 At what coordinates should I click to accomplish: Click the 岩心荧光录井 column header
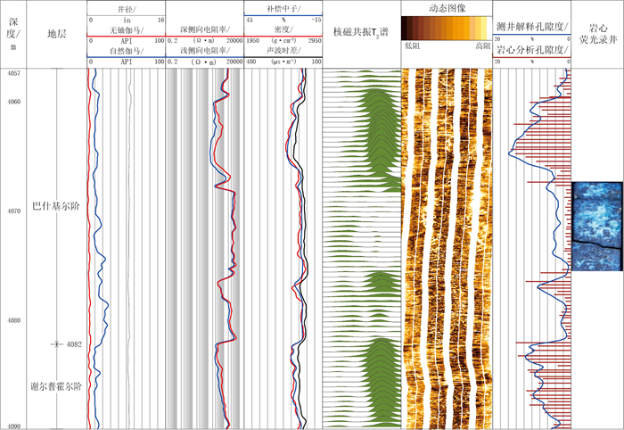tap(596, 33)
